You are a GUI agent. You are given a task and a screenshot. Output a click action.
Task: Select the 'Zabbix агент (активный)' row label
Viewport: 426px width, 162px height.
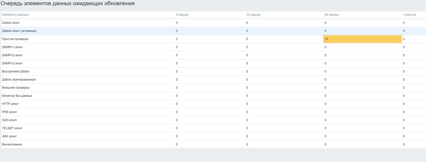click(19, 31)
